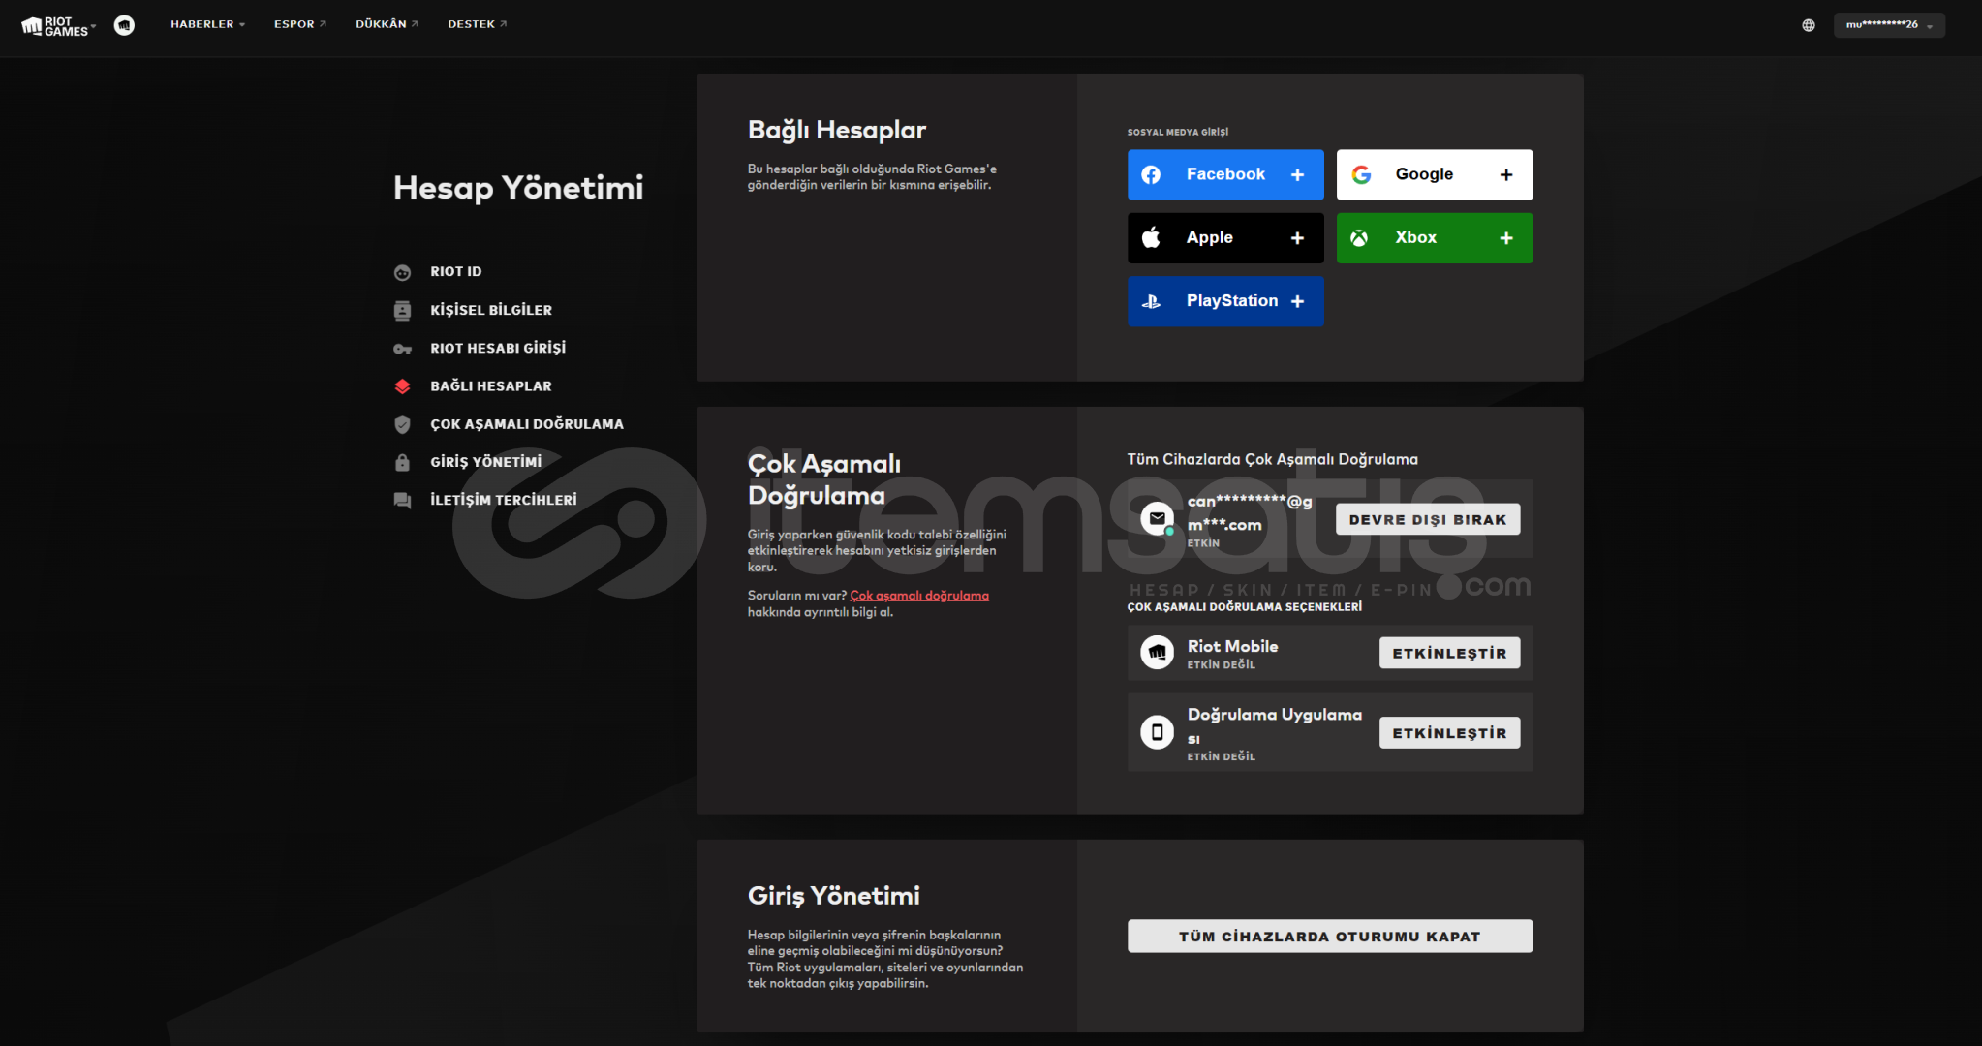The height and width of the screenshot is (1046, 1982).
Task: Open the Espor menu item
Action: (x=299, y=24)
